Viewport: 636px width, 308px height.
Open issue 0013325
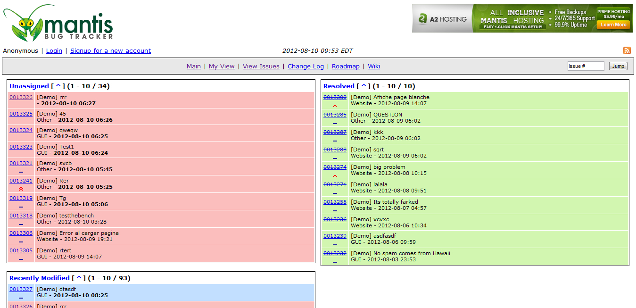21,114
